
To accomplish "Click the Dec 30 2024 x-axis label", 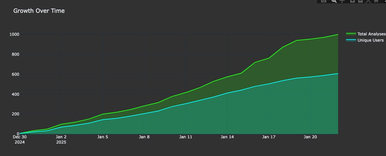I will (19, 140).
